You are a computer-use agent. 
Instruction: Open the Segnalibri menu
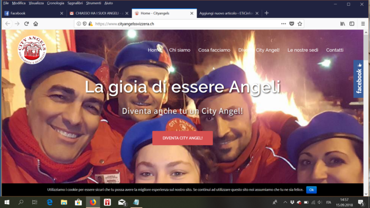point(75,3)
